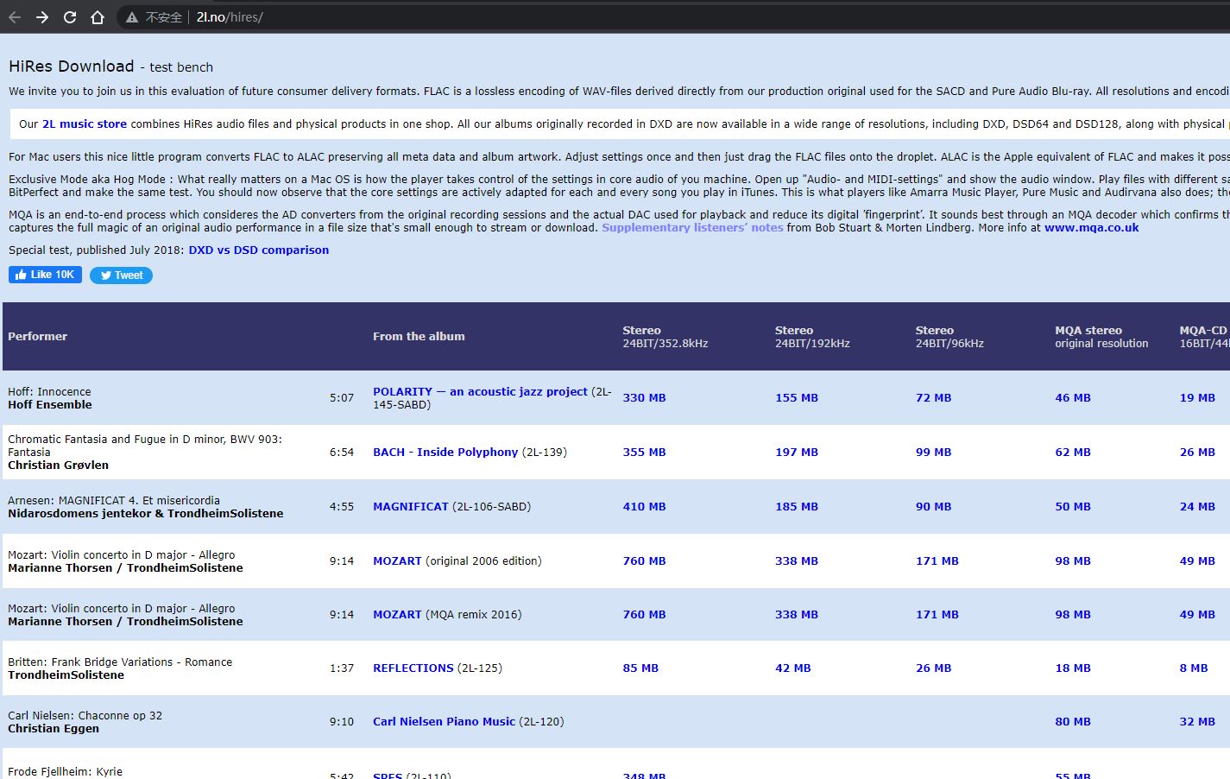Image resolution: width=1230 pixels, height=779 pixels.
Task: Click the browser back arrow
Action: (x=15, y=17)
